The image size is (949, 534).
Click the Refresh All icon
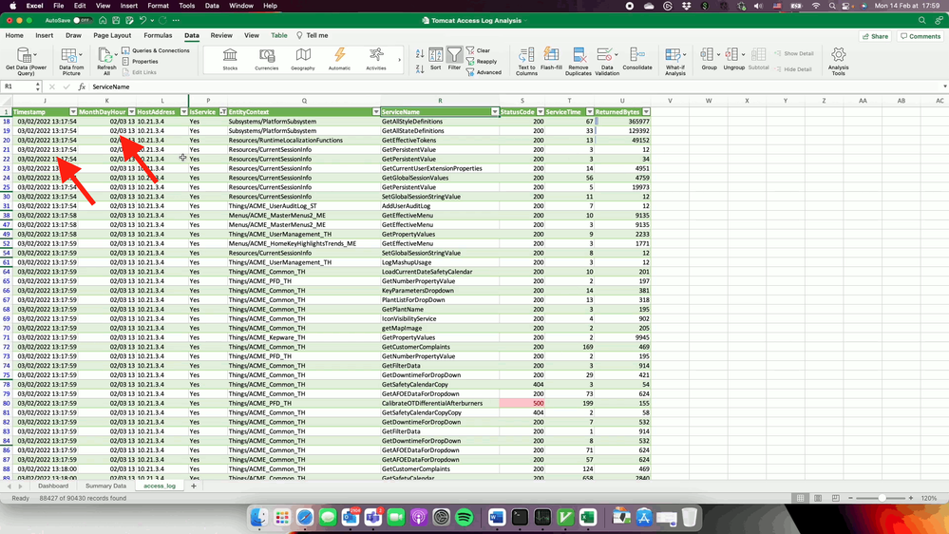pos(106,61)
